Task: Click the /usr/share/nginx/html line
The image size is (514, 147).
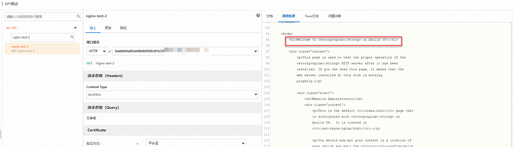Action: click(346, 129)
